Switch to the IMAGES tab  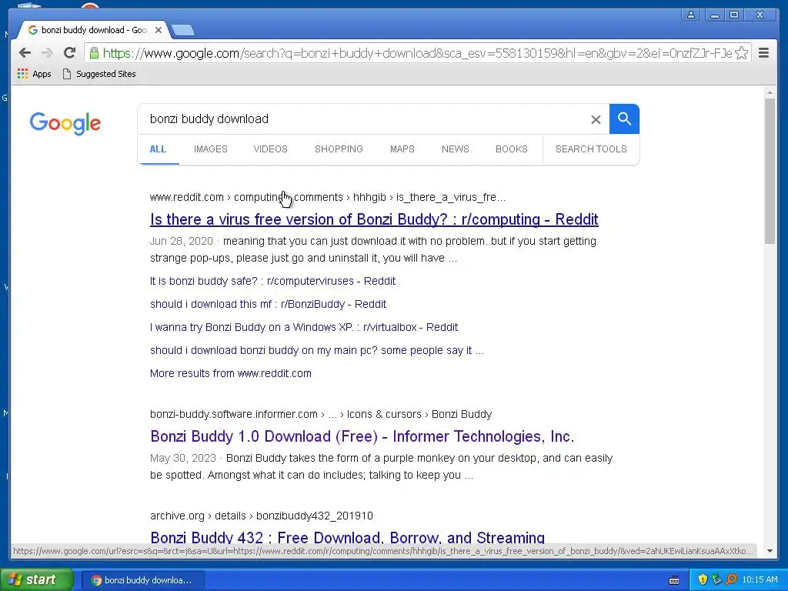tap(211, 149)
